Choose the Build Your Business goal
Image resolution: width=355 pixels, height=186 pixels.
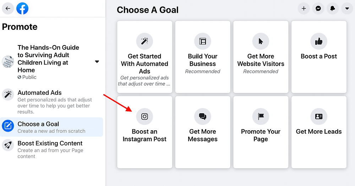click(x=203, y=57)
